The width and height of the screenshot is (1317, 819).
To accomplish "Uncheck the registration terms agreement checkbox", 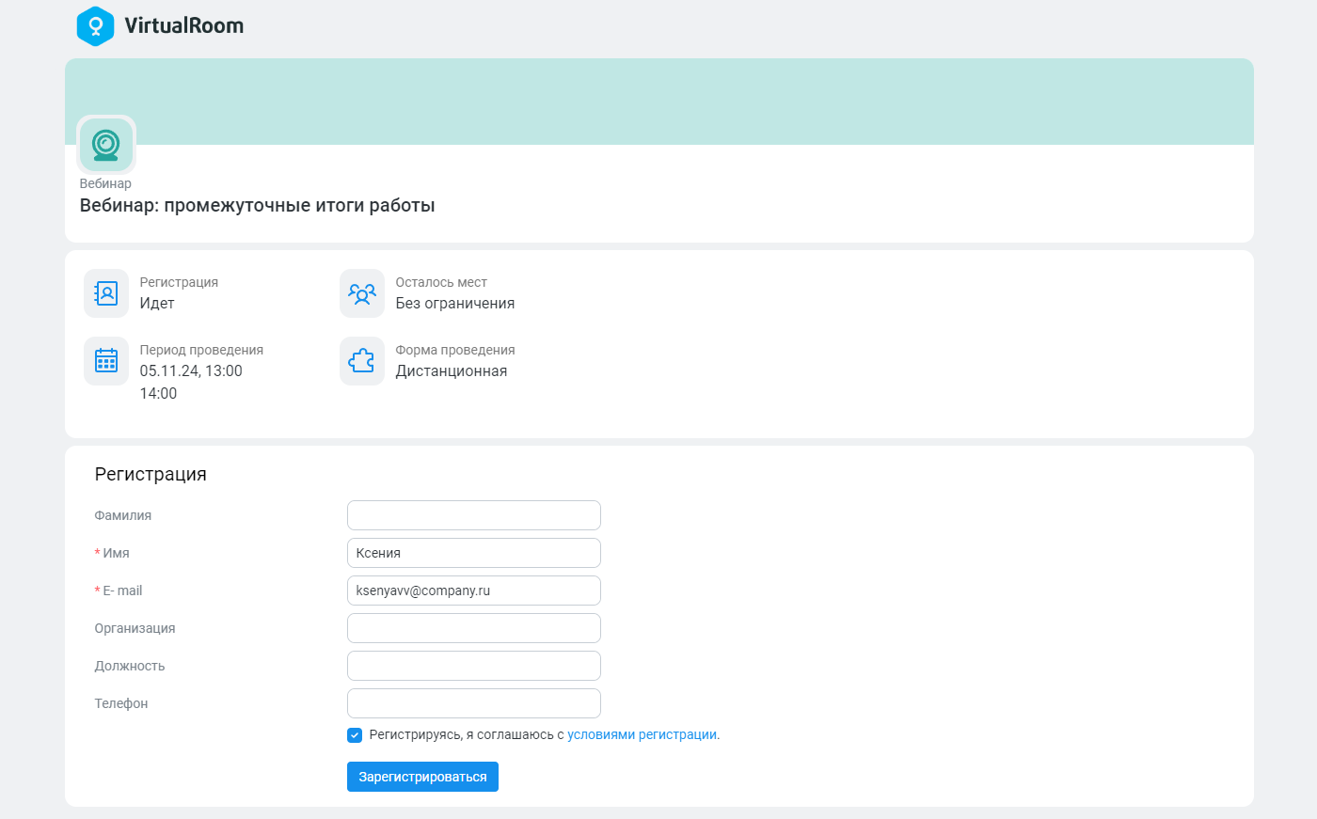I will tap(355, 735).
